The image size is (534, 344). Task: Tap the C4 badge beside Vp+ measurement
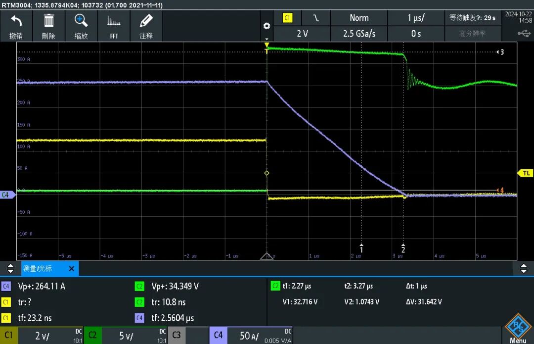tap(6, 287)
